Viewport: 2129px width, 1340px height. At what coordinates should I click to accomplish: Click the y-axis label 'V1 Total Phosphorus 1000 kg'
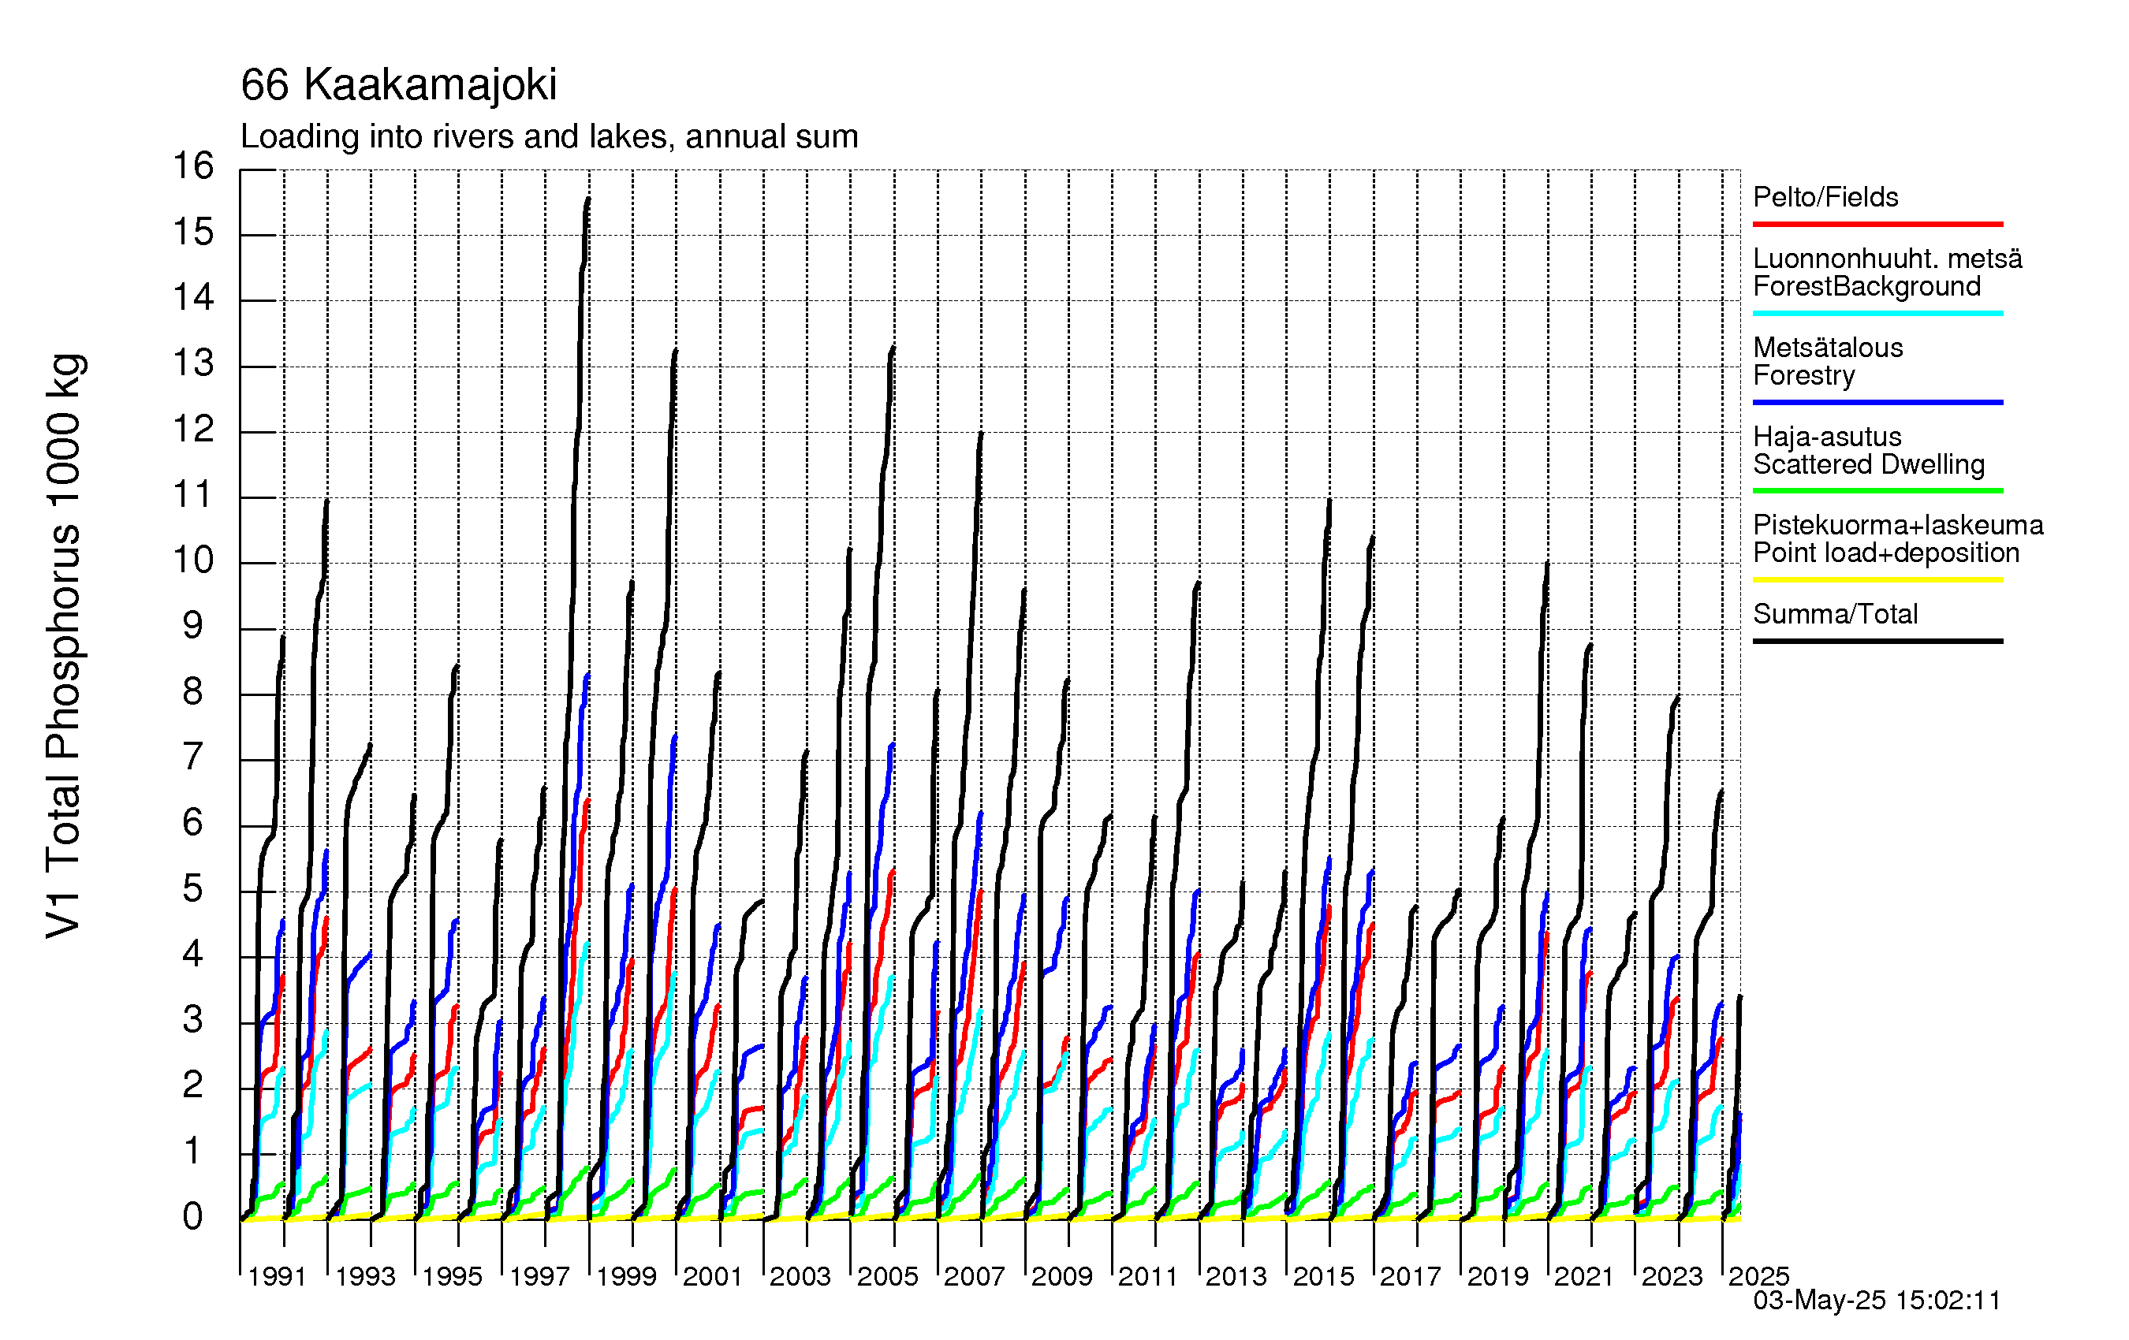64,646
